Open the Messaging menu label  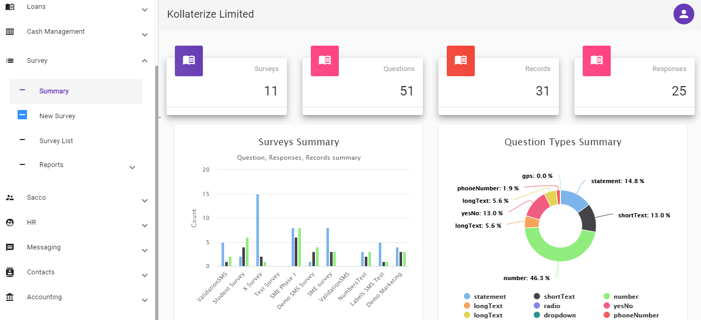pyautogui.click(x=44, y=247)
